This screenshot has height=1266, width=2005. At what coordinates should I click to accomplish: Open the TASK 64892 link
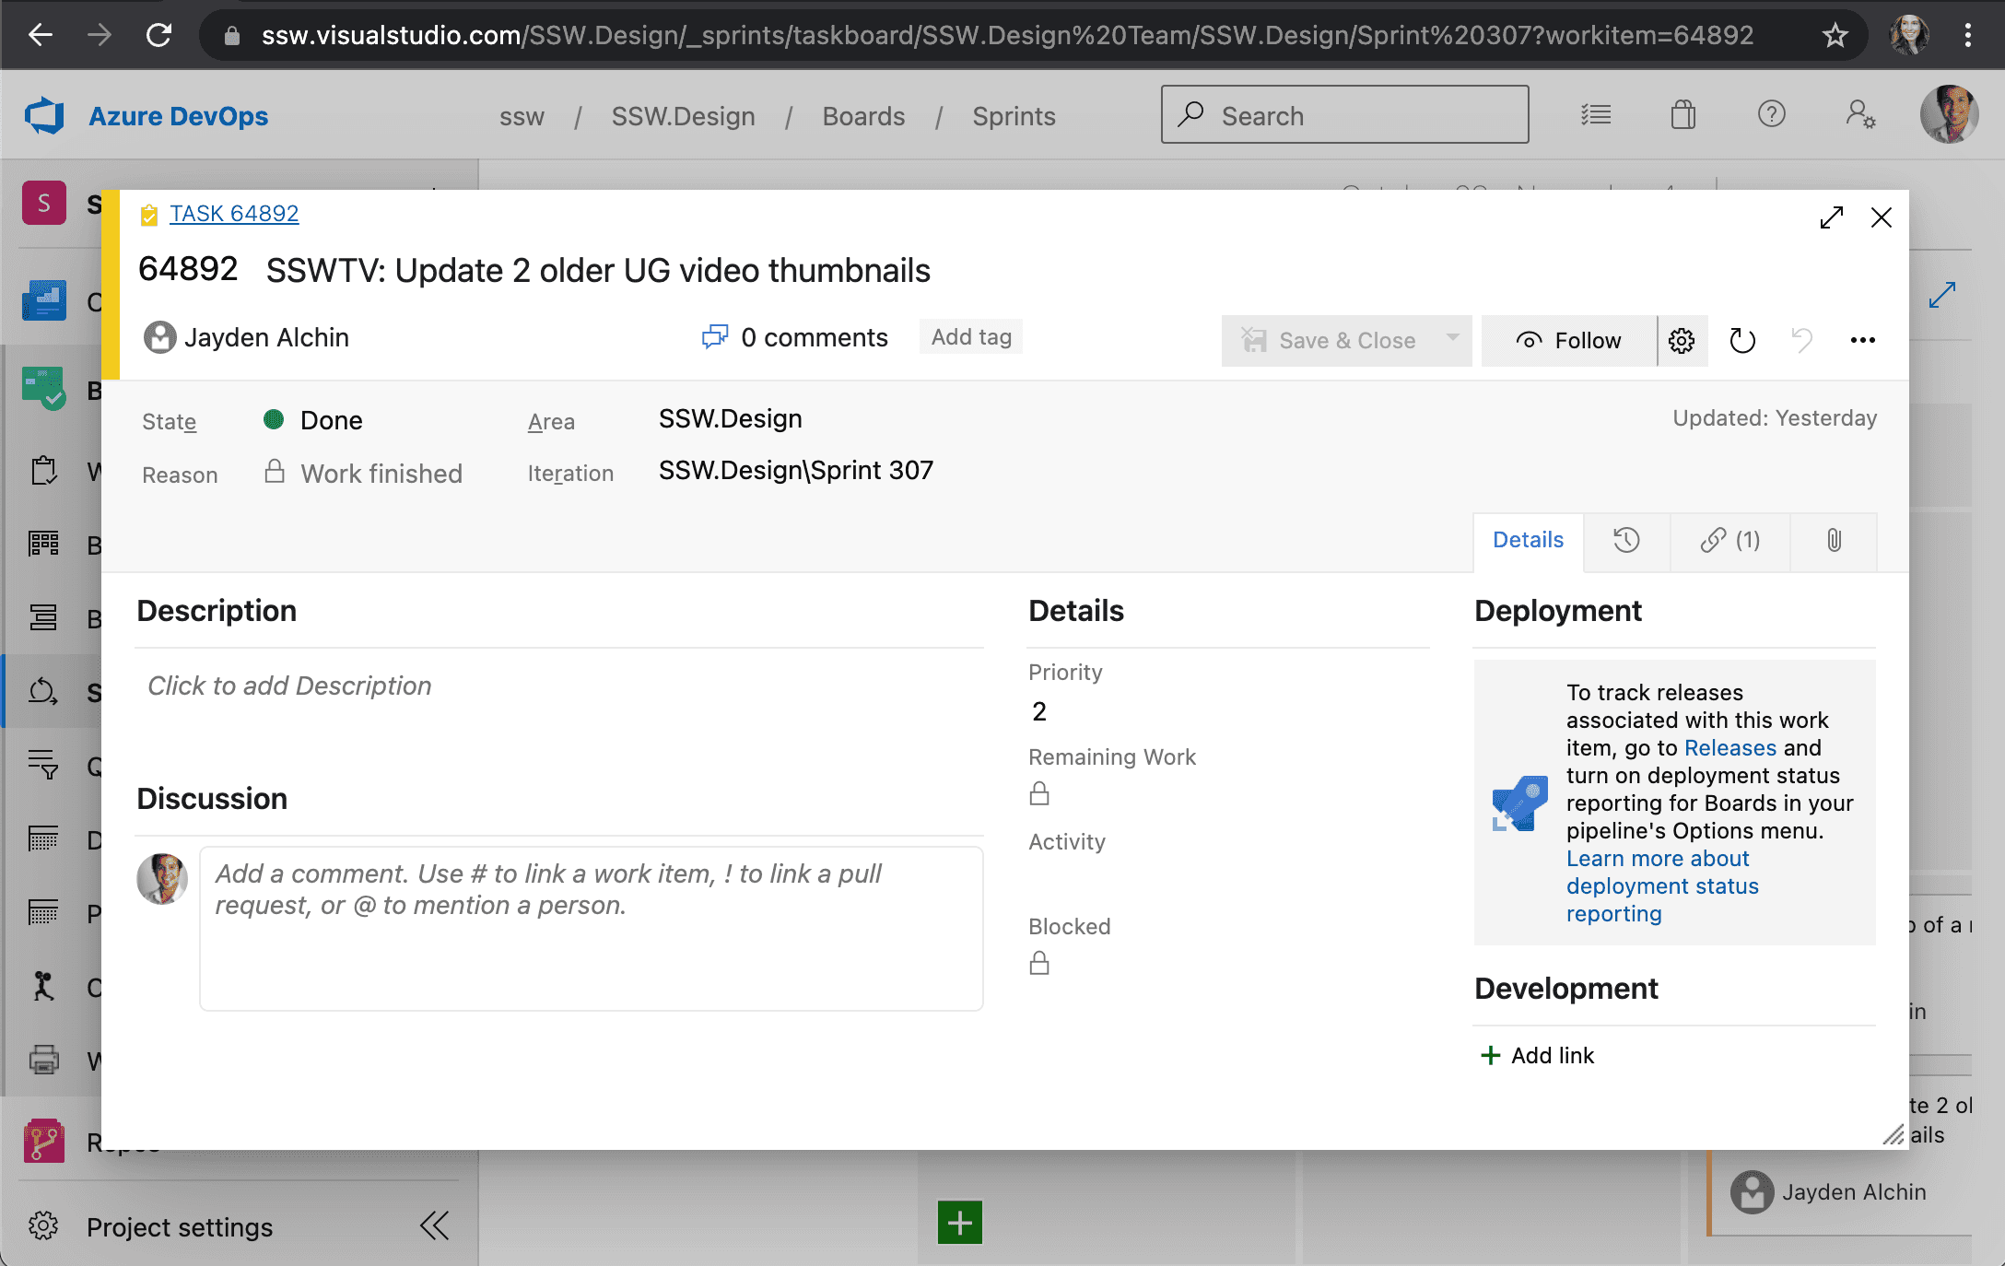(x=234, y=214)
